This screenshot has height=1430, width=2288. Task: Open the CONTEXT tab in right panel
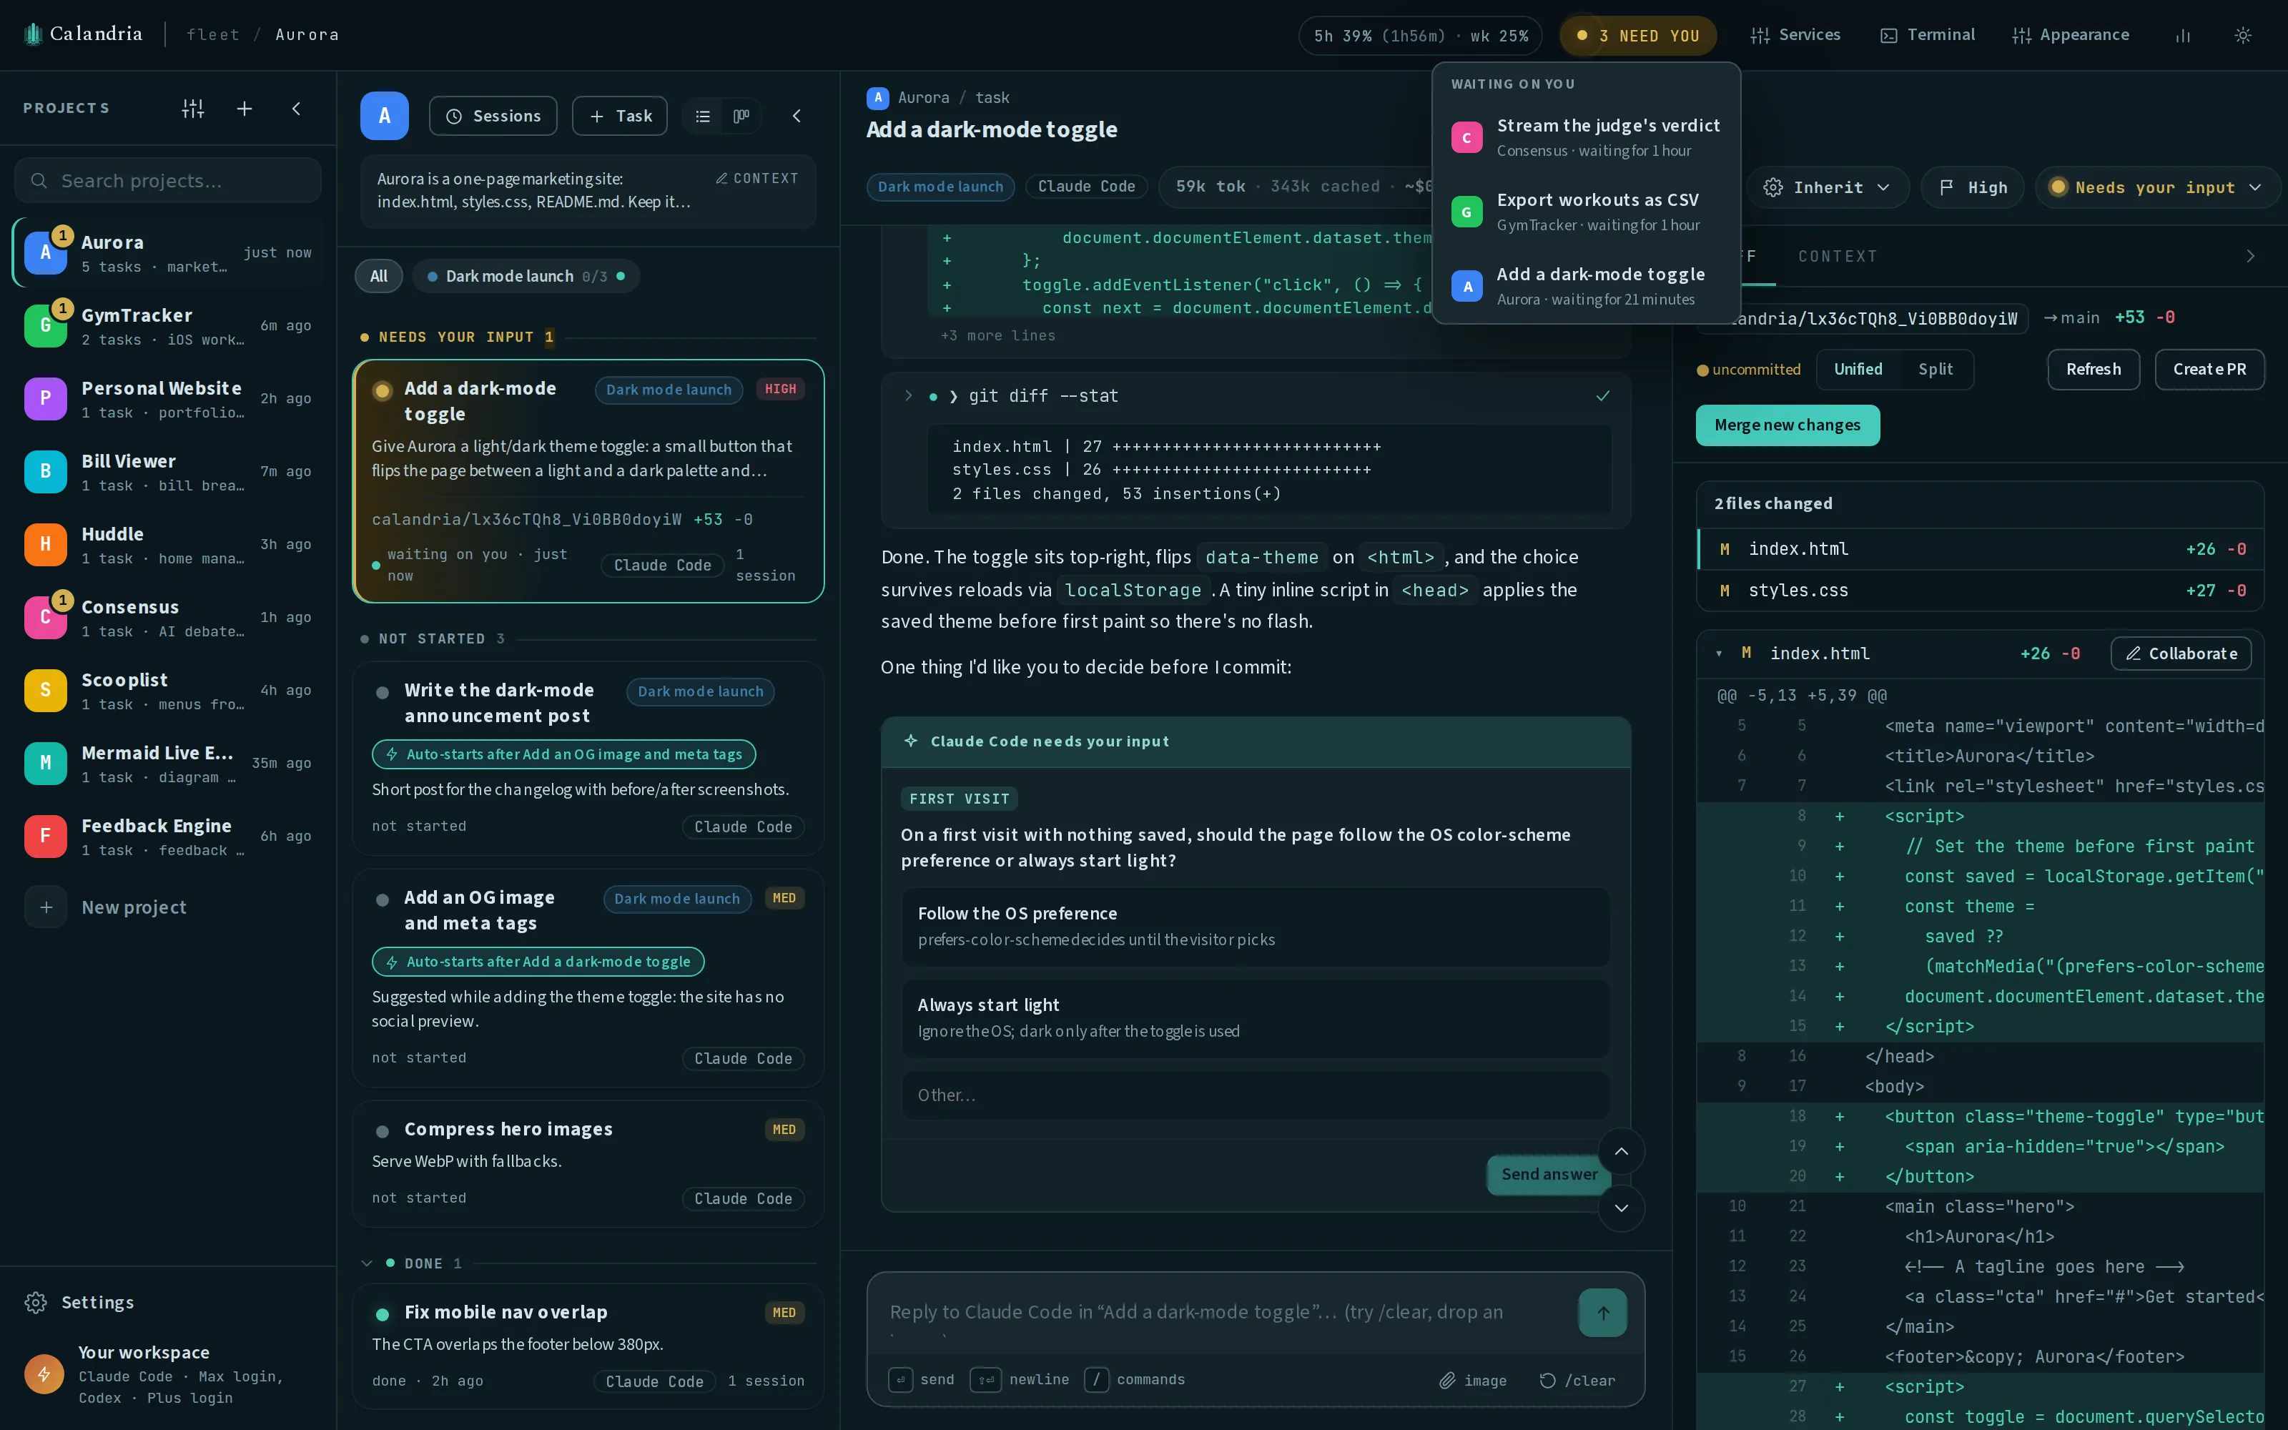(1837, 256)
